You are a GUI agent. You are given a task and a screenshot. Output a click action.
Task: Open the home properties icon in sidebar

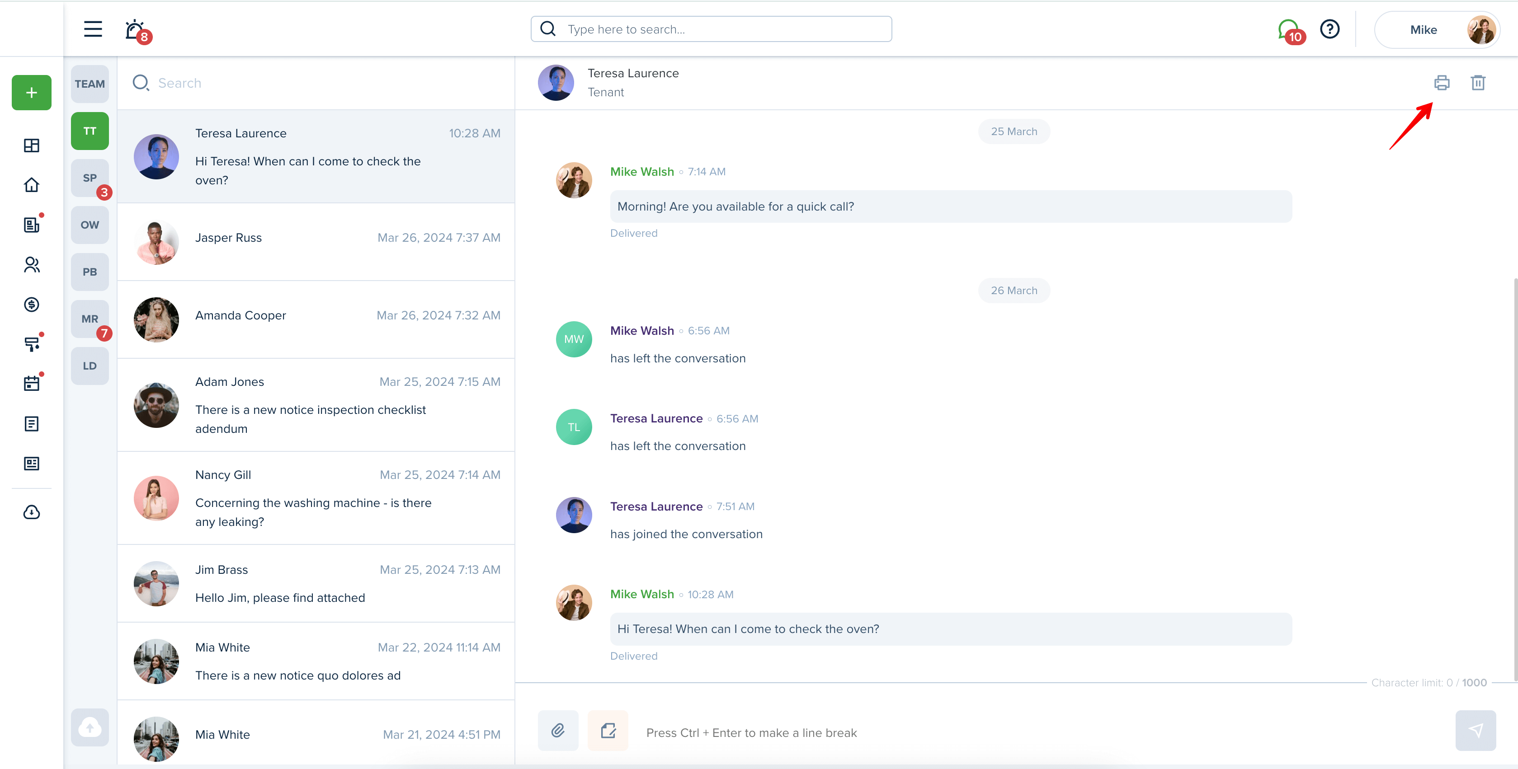[31, 185]
